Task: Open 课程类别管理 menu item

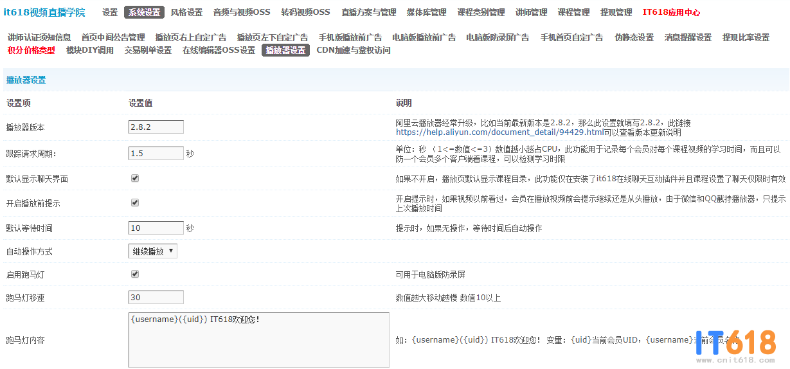Action: coord(481,12)
